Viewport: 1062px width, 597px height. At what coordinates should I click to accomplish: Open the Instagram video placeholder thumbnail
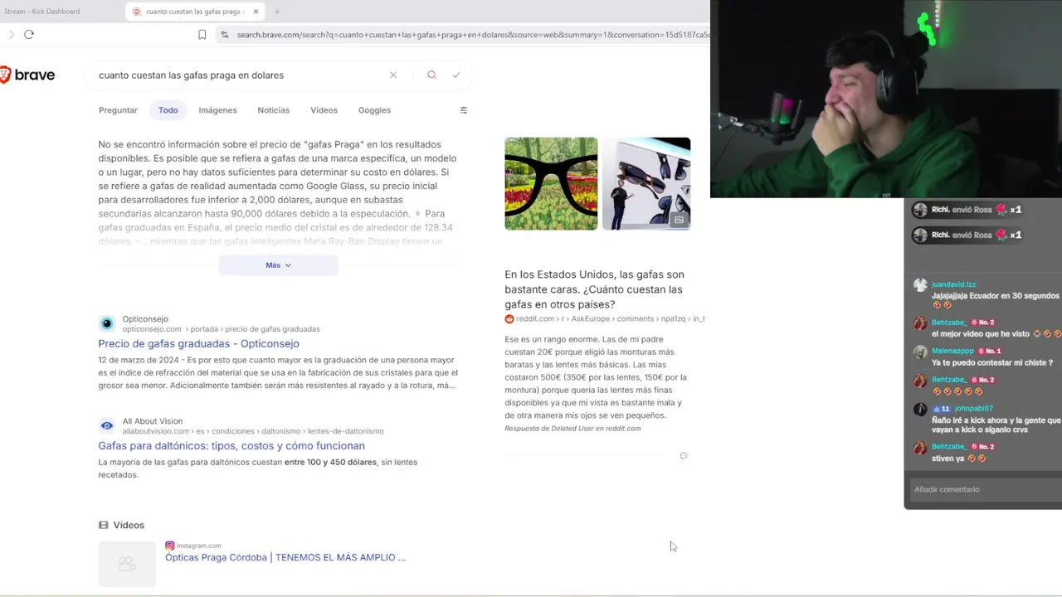(127, 564)
